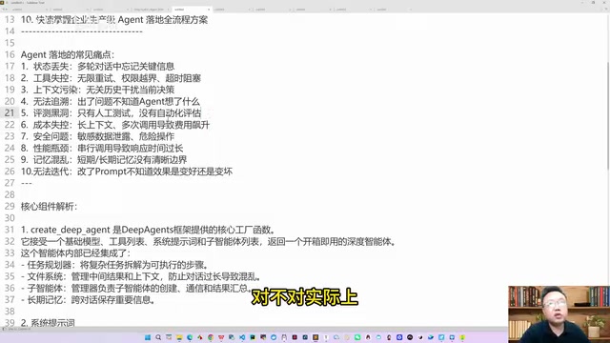Click line number 13 in gutter
Image resolution: width=610 pixels, height=343 pixels.
pyautogui.click(x=10, y=19)
